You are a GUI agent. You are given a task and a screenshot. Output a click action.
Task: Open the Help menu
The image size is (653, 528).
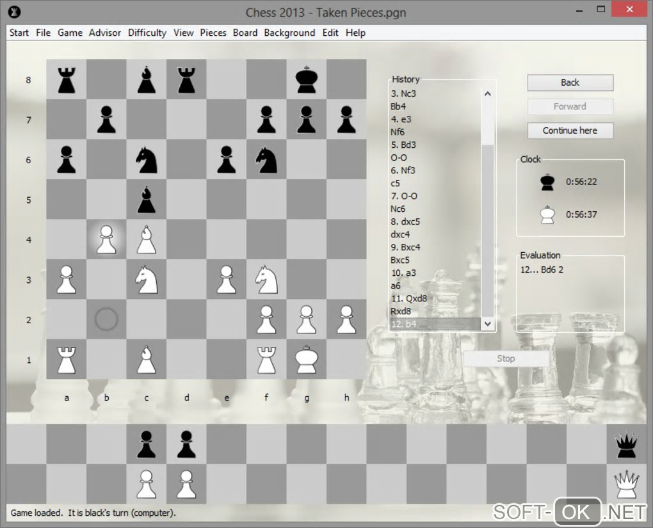pos(356,33)
